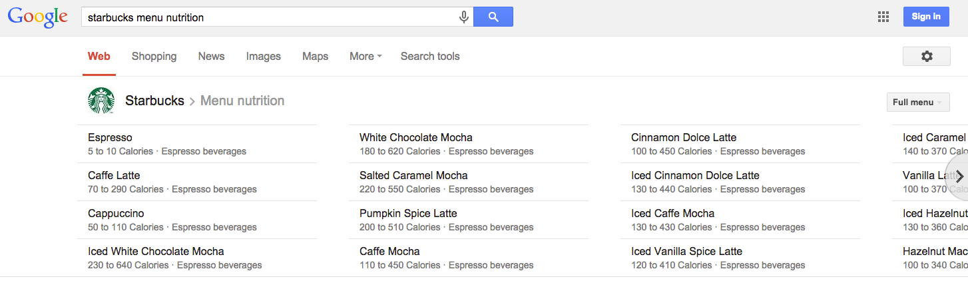
Task: Switch to the Images tab
Action: [x=264, y=57]
